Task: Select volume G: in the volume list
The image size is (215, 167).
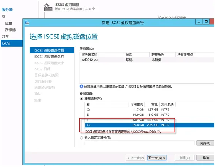Action: tap(149, 125)
